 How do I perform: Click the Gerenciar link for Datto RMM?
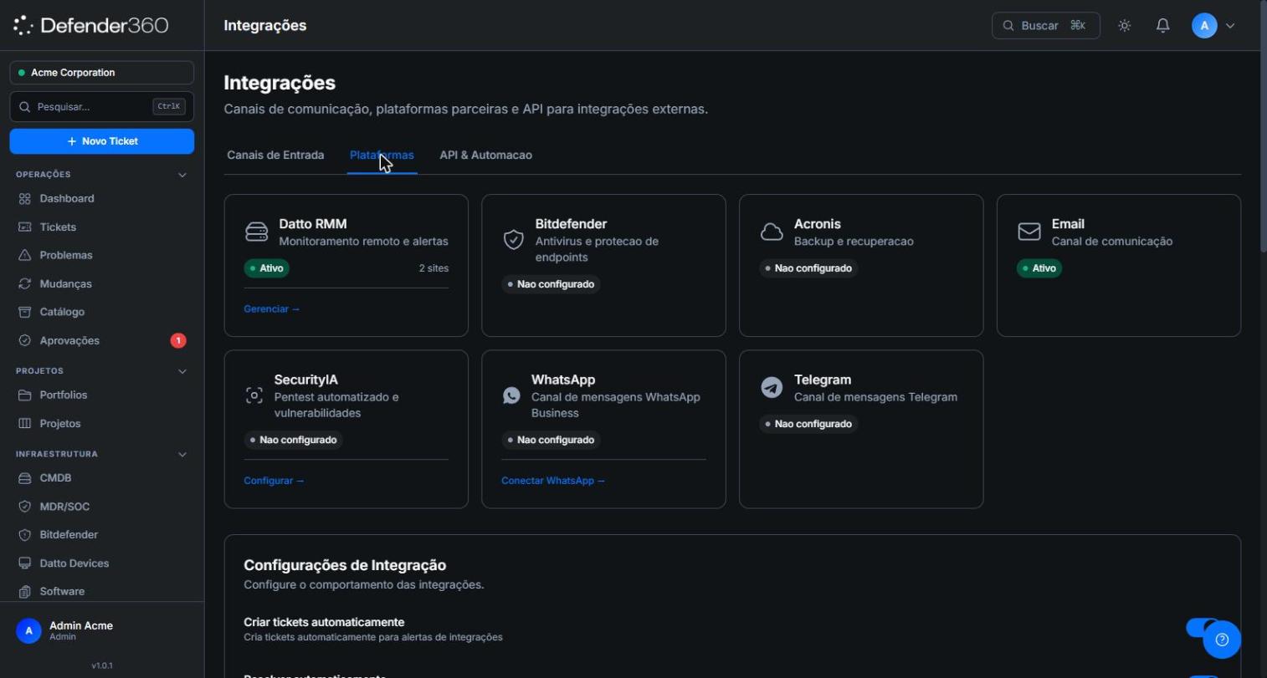tap(271, 309)
